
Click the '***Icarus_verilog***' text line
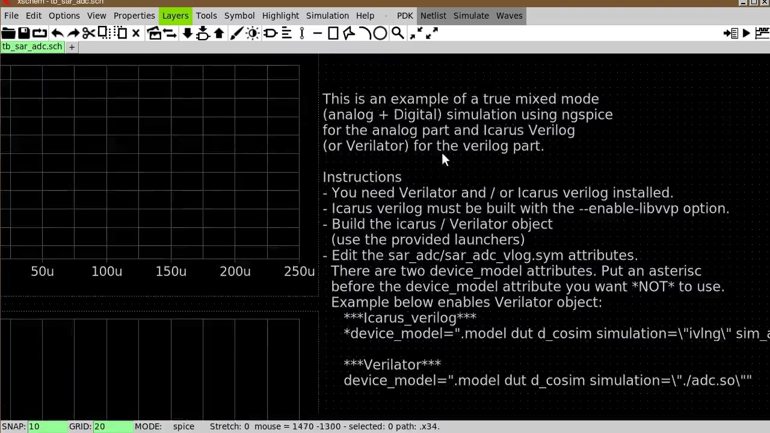point(410,318)
